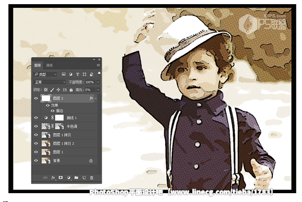This screenshot has width=302, height=202.
Task: Click the mask link chain on 曲线 1
Action: coord(52,117)
